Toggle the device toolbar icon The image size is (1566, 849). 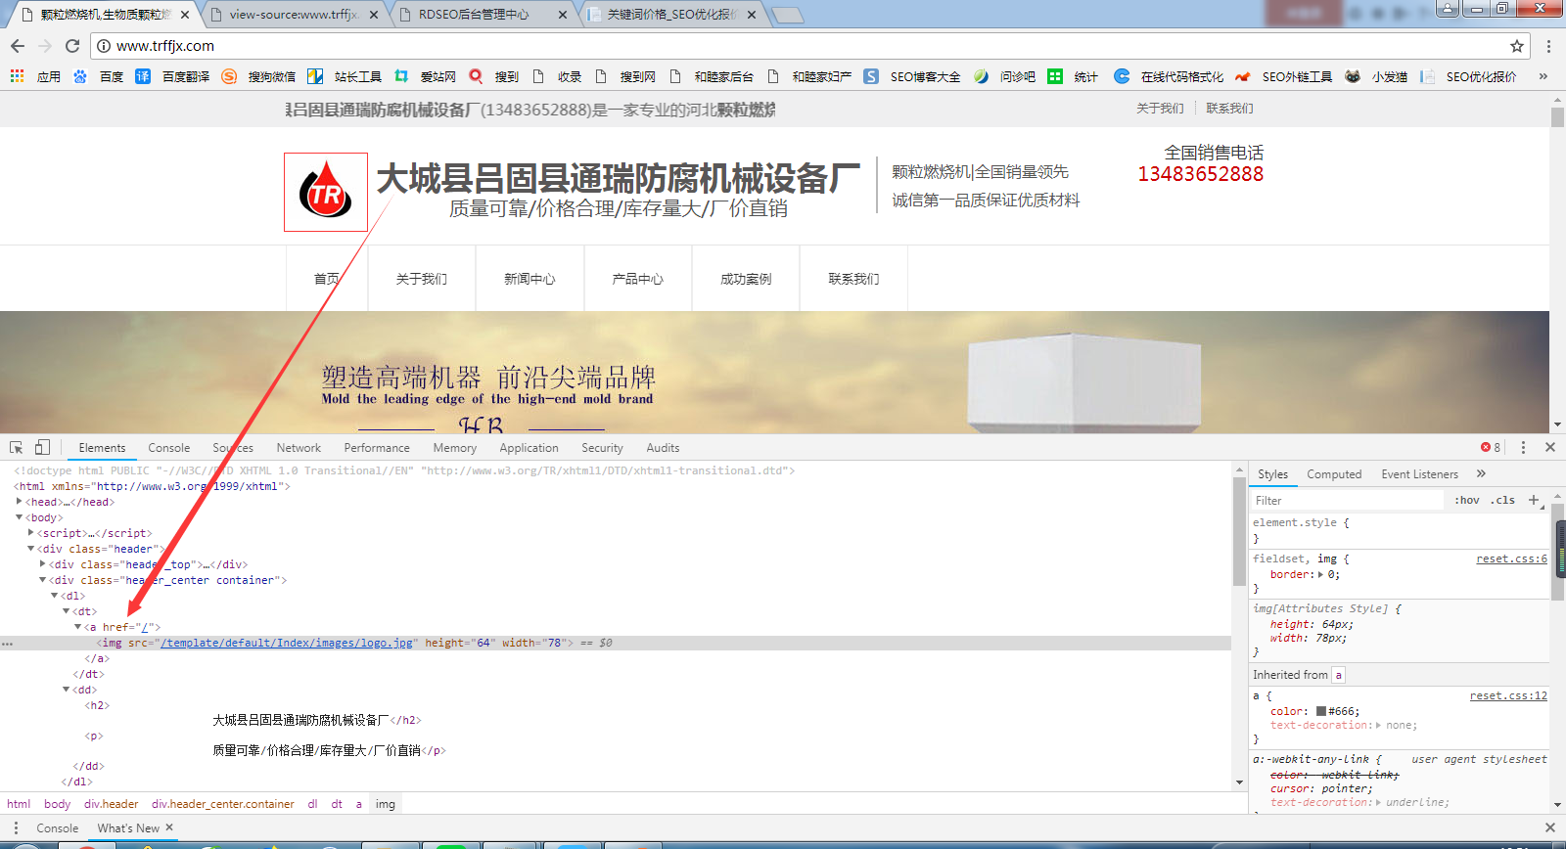[42, 447]
